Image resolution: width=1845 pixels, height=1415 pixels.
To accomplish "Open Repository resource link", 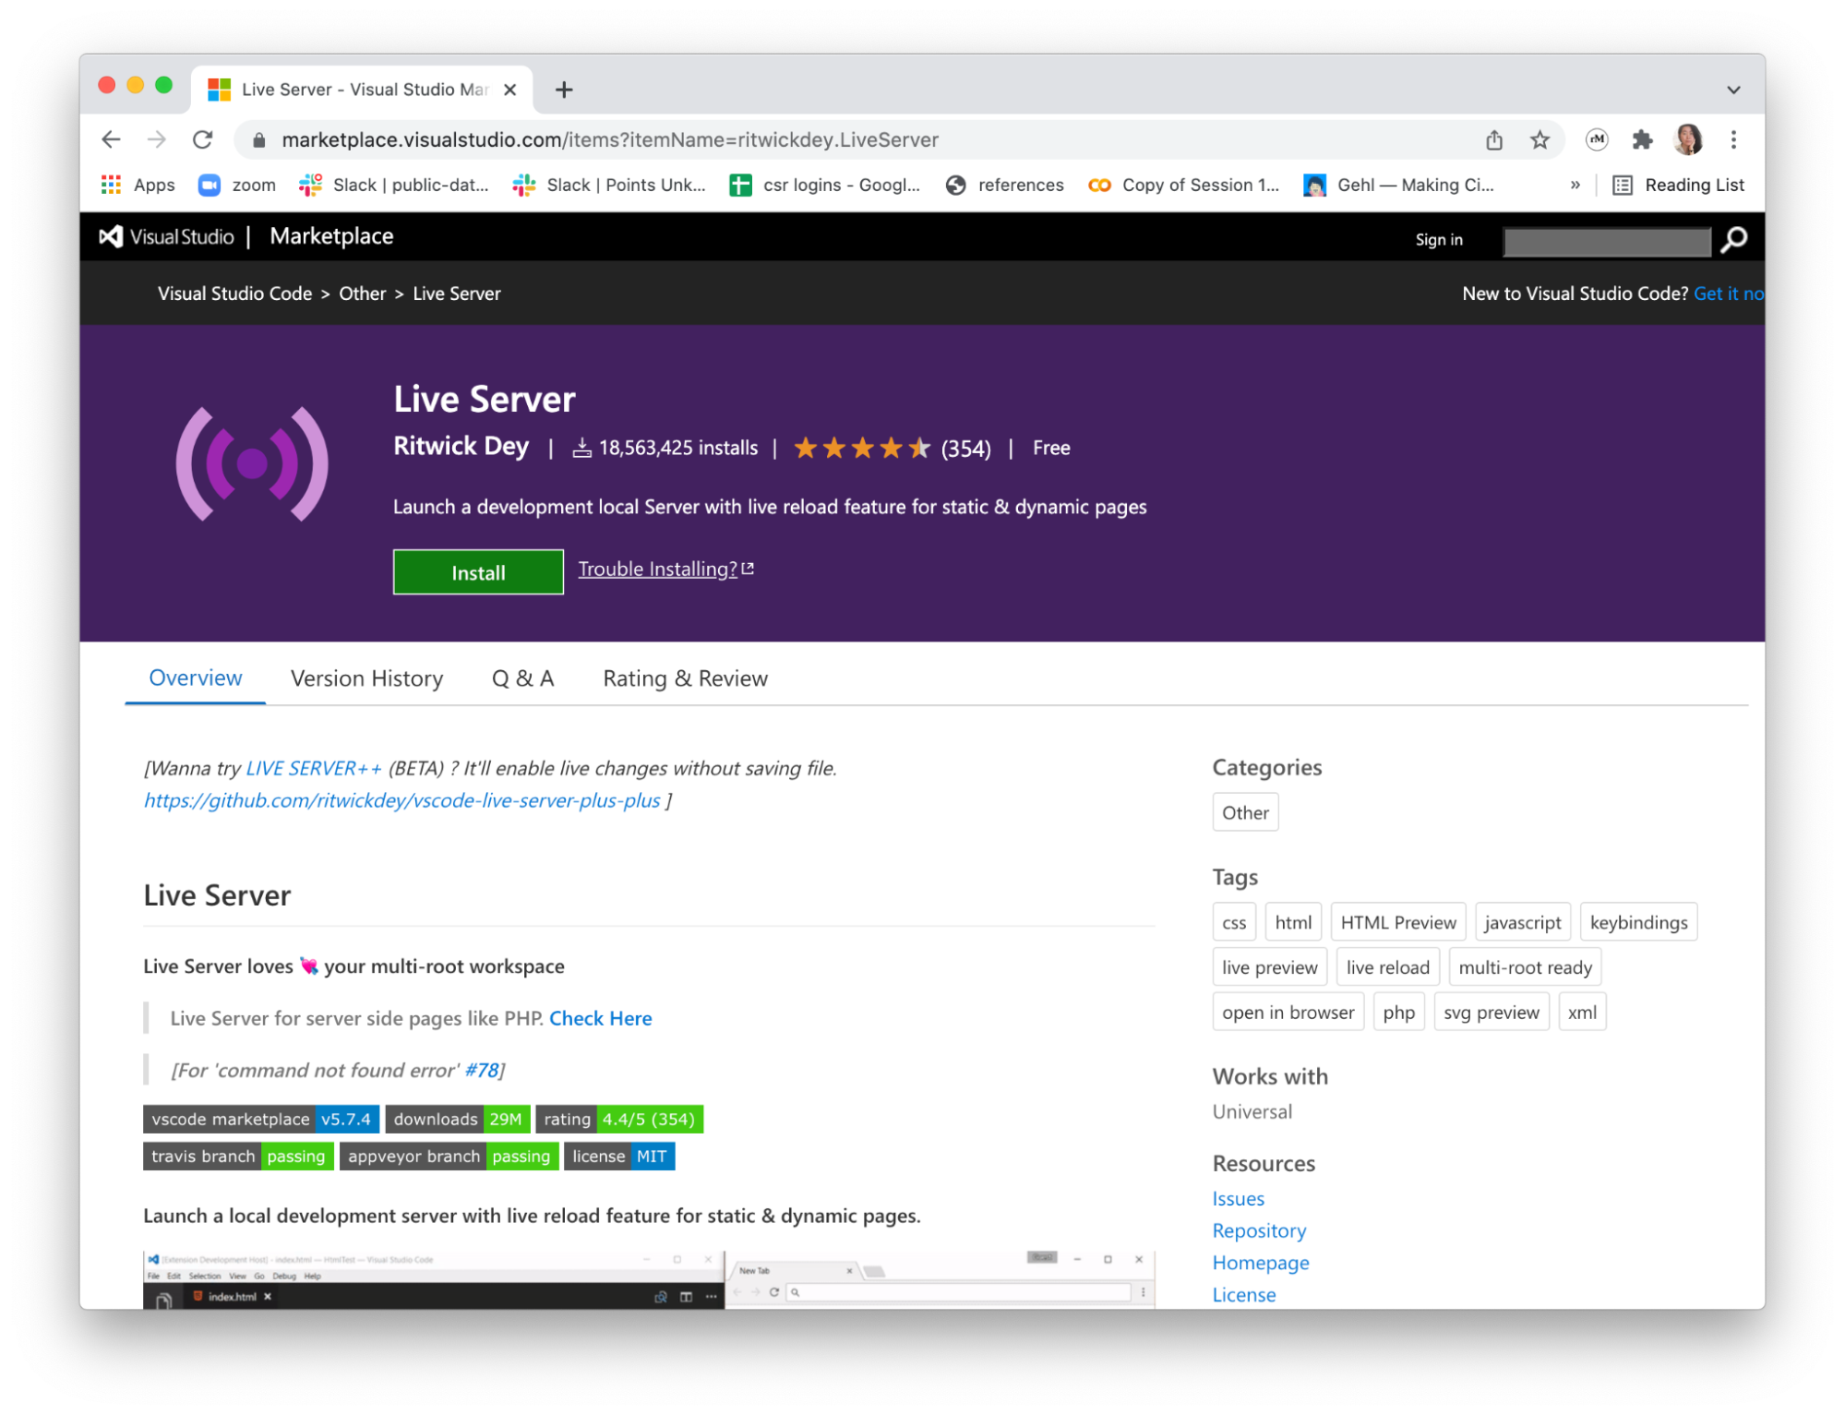I will (1259, 1230).
